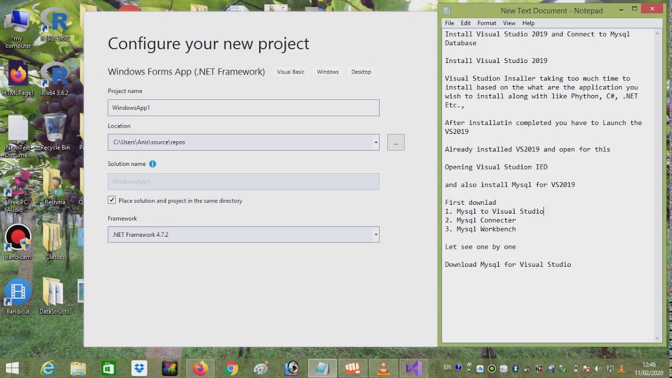Image resolution: width=672 pixels, height=378 pixels.
Task: Open Google Chrome from taskbar
Action: pos(230,369)
